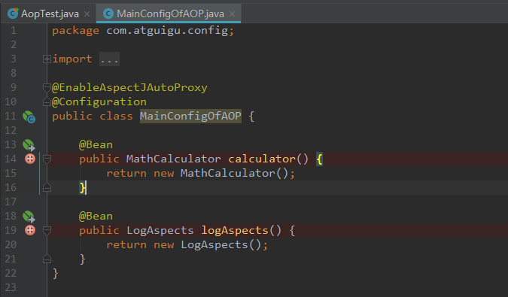The height and width of the screenshot is (297, 508).
Task: Expand the collapsed import block
Action: (x=47, y=59)
